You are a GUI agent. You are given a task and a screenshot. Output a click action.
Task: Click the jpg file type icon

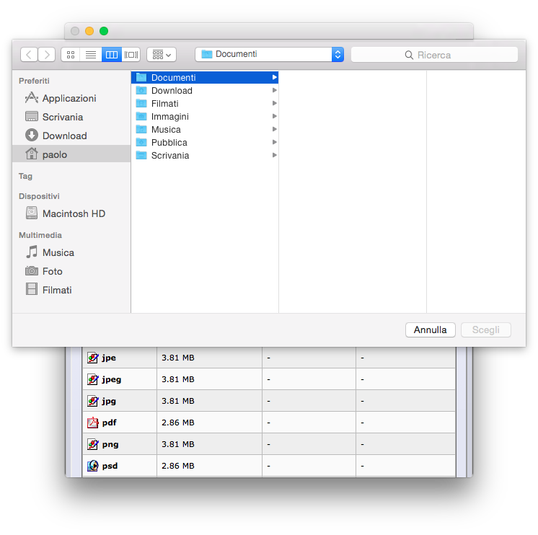[x=92, y=401]
